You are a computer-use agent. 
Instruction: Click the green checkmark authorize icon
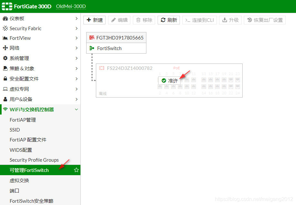pos(164,81)
